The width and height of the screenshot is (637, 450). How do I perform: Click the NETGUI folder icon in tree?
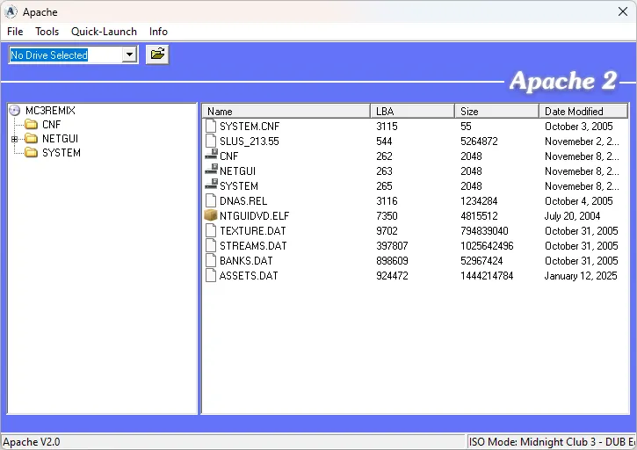(x=31, y=139)
